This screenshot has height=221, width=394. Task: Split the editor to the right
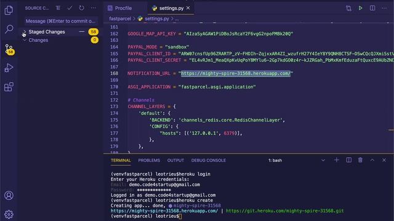372,8
